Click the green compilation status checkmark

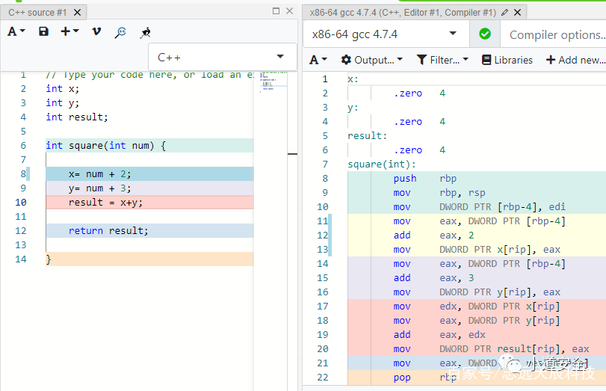click(485, 34)
